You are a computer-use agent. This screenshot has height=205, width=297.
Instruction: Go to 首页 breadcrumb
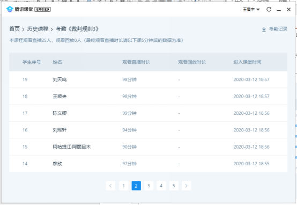click(x=14, y=29)
